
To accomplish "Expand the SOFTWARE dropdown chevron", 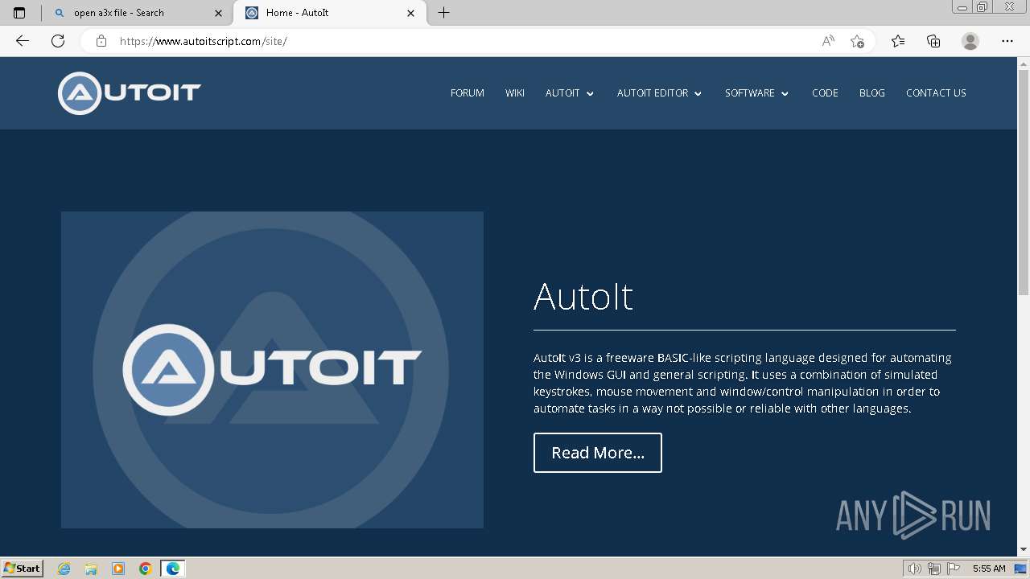I will click(785, 94).
